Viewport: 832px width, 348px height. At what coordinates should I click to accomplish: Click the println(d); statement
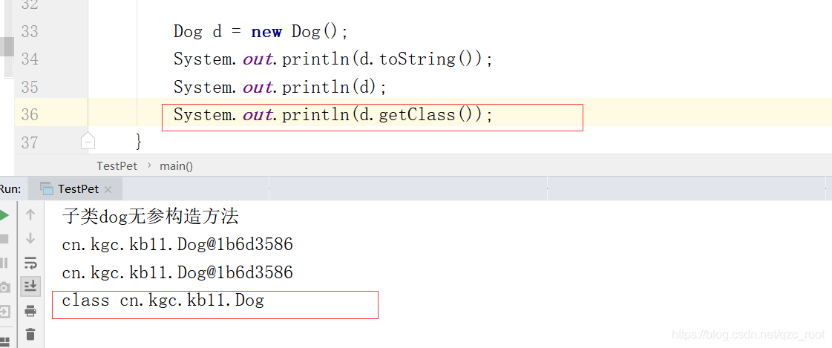pyautogui.click(x=280, y=87)
